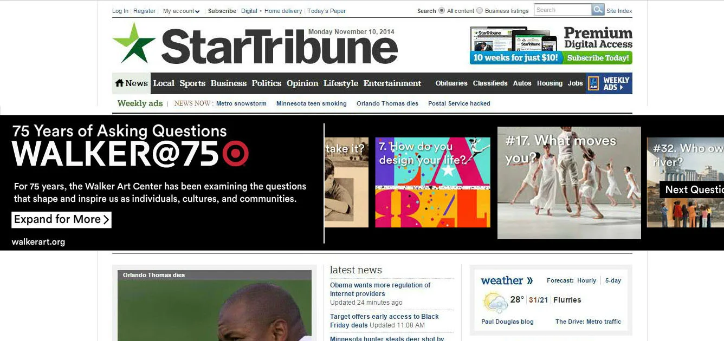This screenshot has width=724, height=341.
Task: Open the Jobs listings
Action: (575, 83)
